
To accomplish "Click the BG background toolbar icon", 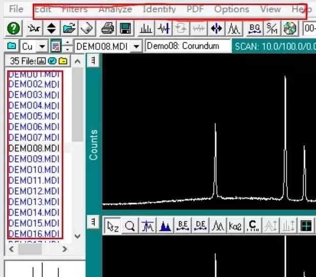I will pyautogui.click(x=255, y=28).
